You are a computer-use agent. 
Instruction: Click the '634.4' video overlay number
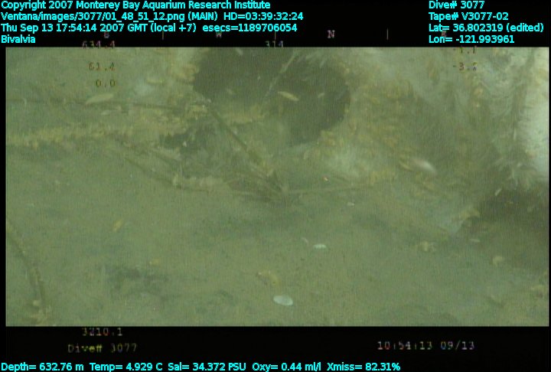(99, 44)
